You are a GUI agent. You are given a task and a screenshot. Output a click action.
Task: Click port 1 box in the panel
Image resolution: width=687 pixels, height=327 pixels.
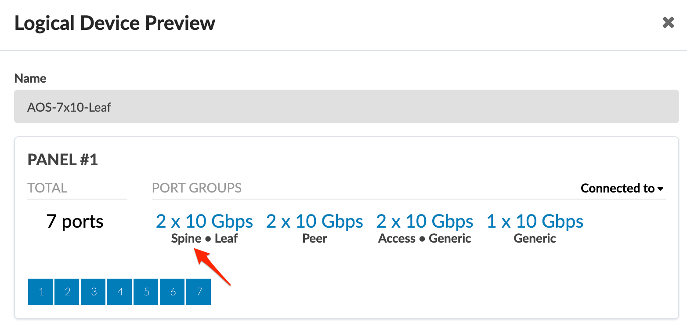click(x=40, y=292)
